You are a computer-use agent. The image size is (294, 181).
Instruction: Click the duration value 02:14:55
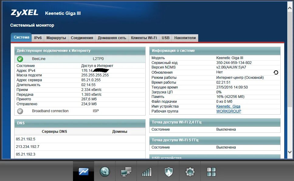click(x=88, y=85)
